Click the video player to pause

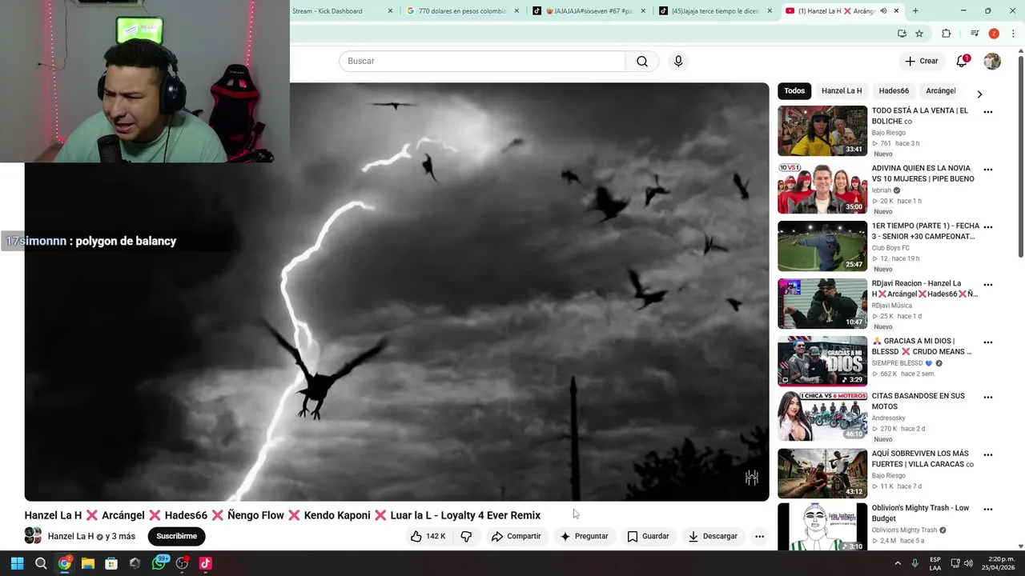(396, 292)
